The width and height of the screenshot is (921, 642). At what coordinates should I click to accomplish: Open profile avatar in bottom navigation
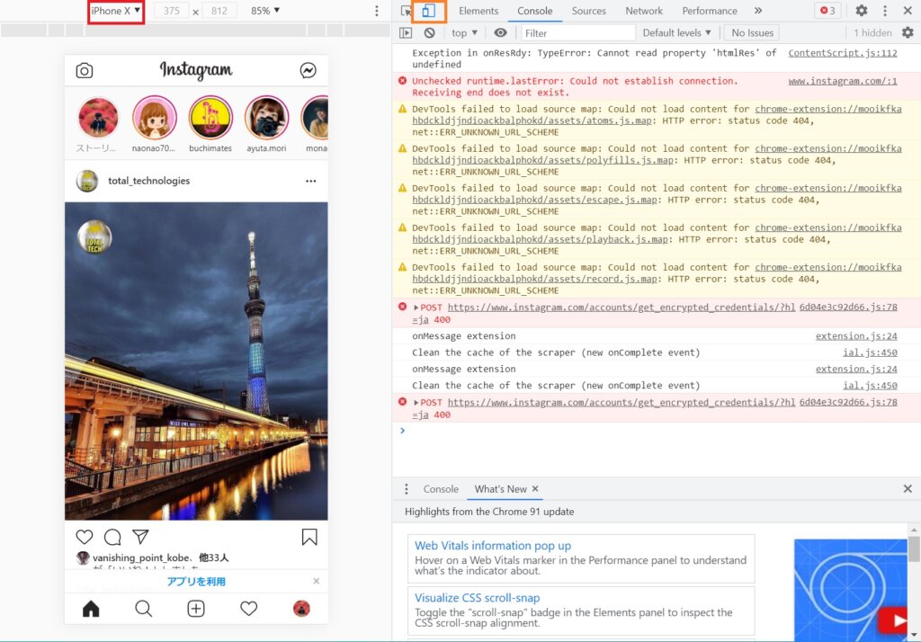tap(301, 609)
